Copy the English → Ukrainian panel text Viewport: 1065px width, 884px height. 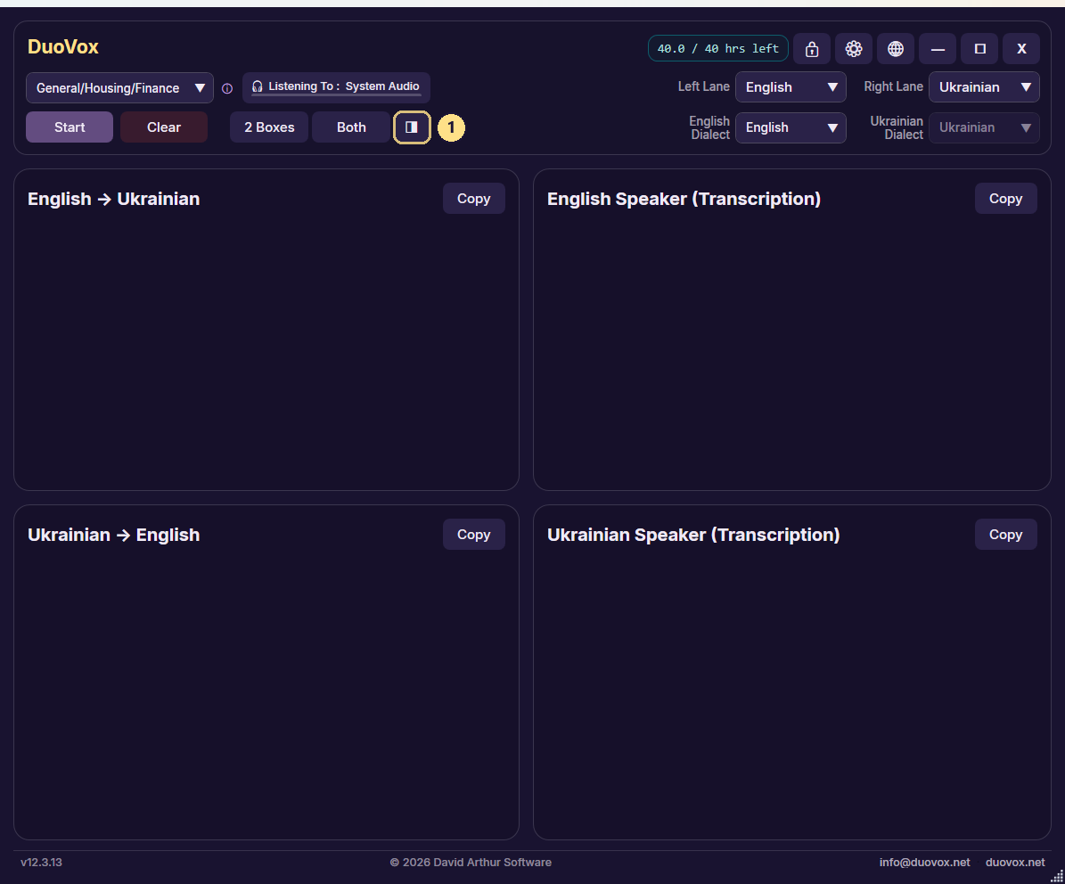click(x=473, y=198)
